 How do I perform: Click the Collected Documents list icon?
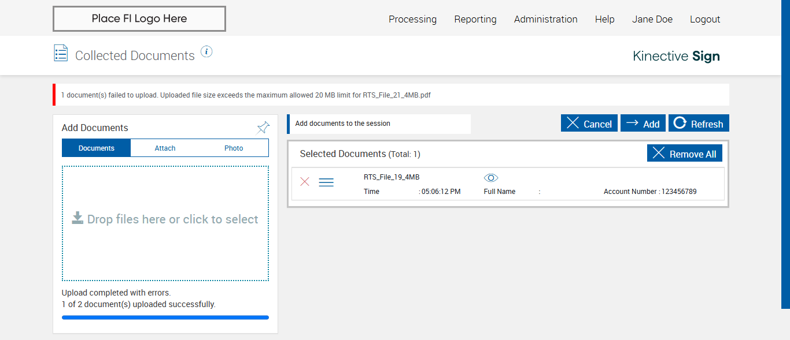[61, 53]
